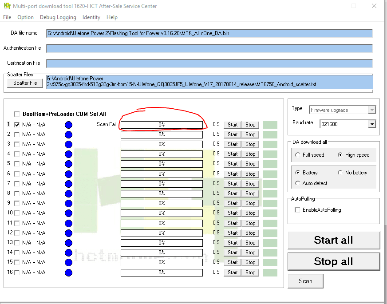Click Start for port 3
Image resolution: width=387 pixels, height=304 pixels.
[233, 144]
